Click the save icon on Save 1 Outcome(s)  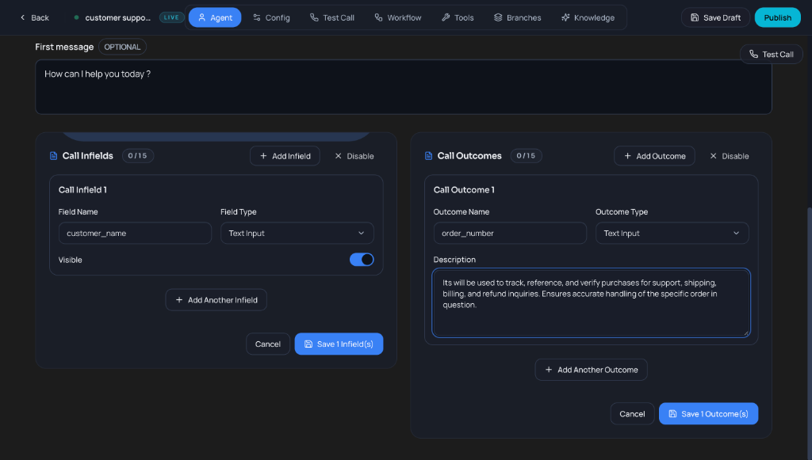(x=672, y=413)
